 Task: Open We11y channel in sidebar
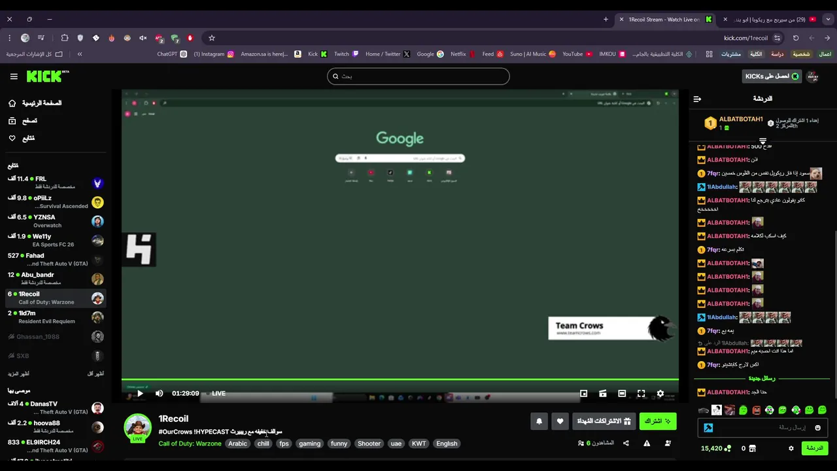(x=56, y=240)
